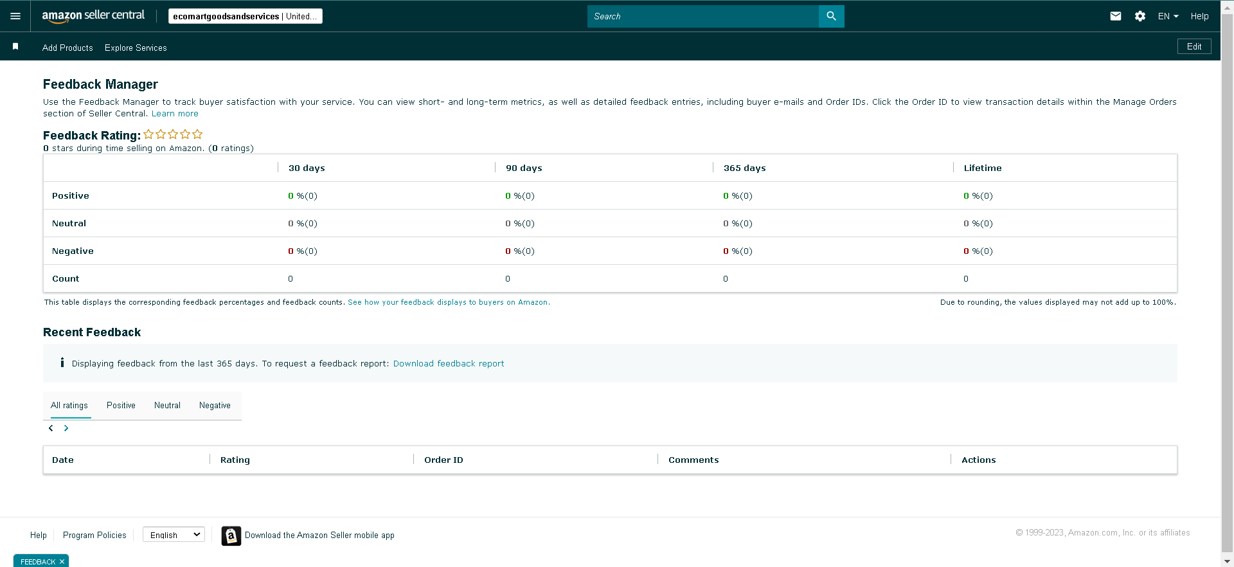Click Help in the top header
Viewport: 1234px width, 567px height.
pos(1199,16)
